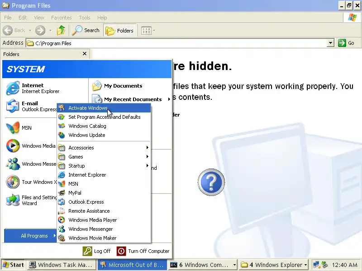The height and width of the screenshot is (271, 362).
Task: Click the Up folder toolbar icon
Action: (x=61, y=30)
